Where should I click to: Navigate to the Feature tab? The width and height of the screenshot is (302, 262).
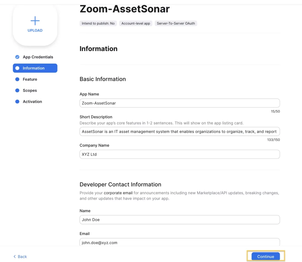pos(30,79)
